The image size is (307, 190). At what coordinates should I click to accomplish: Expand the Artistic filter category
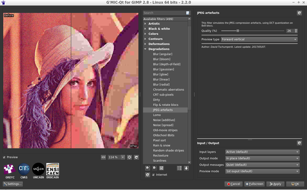[x=146, y=23]
